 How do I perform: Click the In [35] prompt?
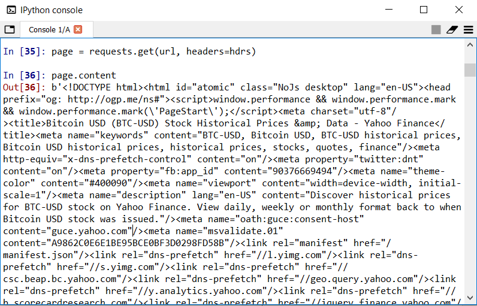25,51
